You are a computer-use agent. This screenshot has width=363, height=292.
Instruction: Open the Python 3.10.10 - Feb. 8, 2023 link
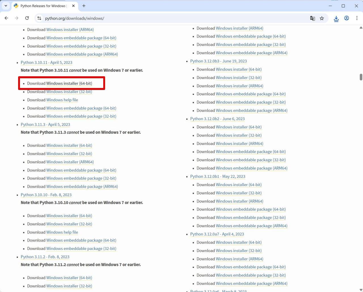(46, 195)
